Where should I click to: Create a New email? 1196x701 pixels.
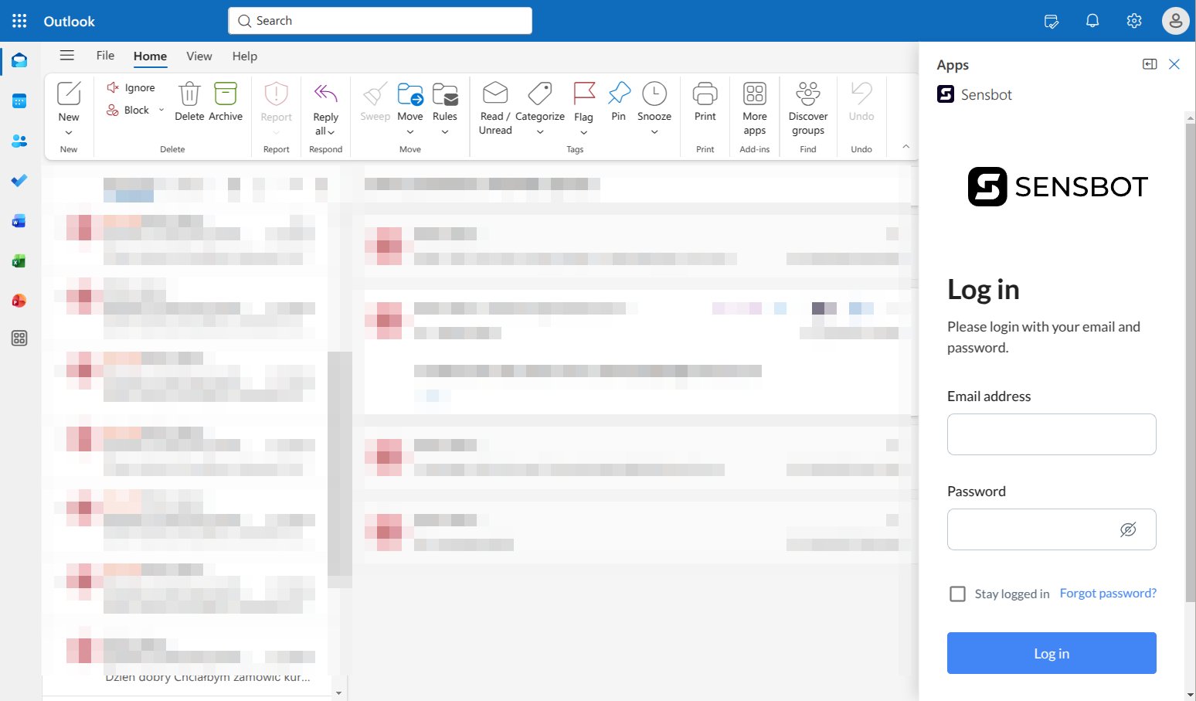tap(69, 101)
